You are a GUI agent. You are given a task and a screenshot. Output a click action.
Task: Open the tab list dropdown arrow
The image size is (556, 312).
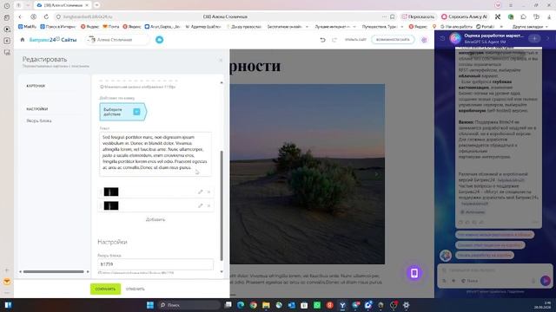pos(28,5)
